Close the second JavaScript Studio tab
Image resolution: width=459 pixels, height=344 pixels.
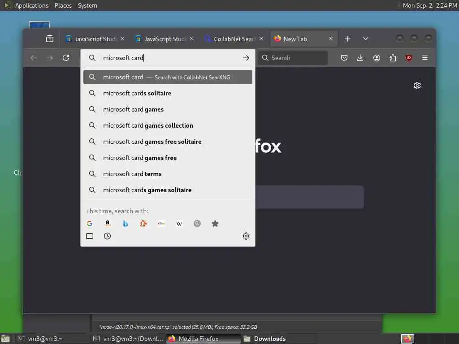192,39
